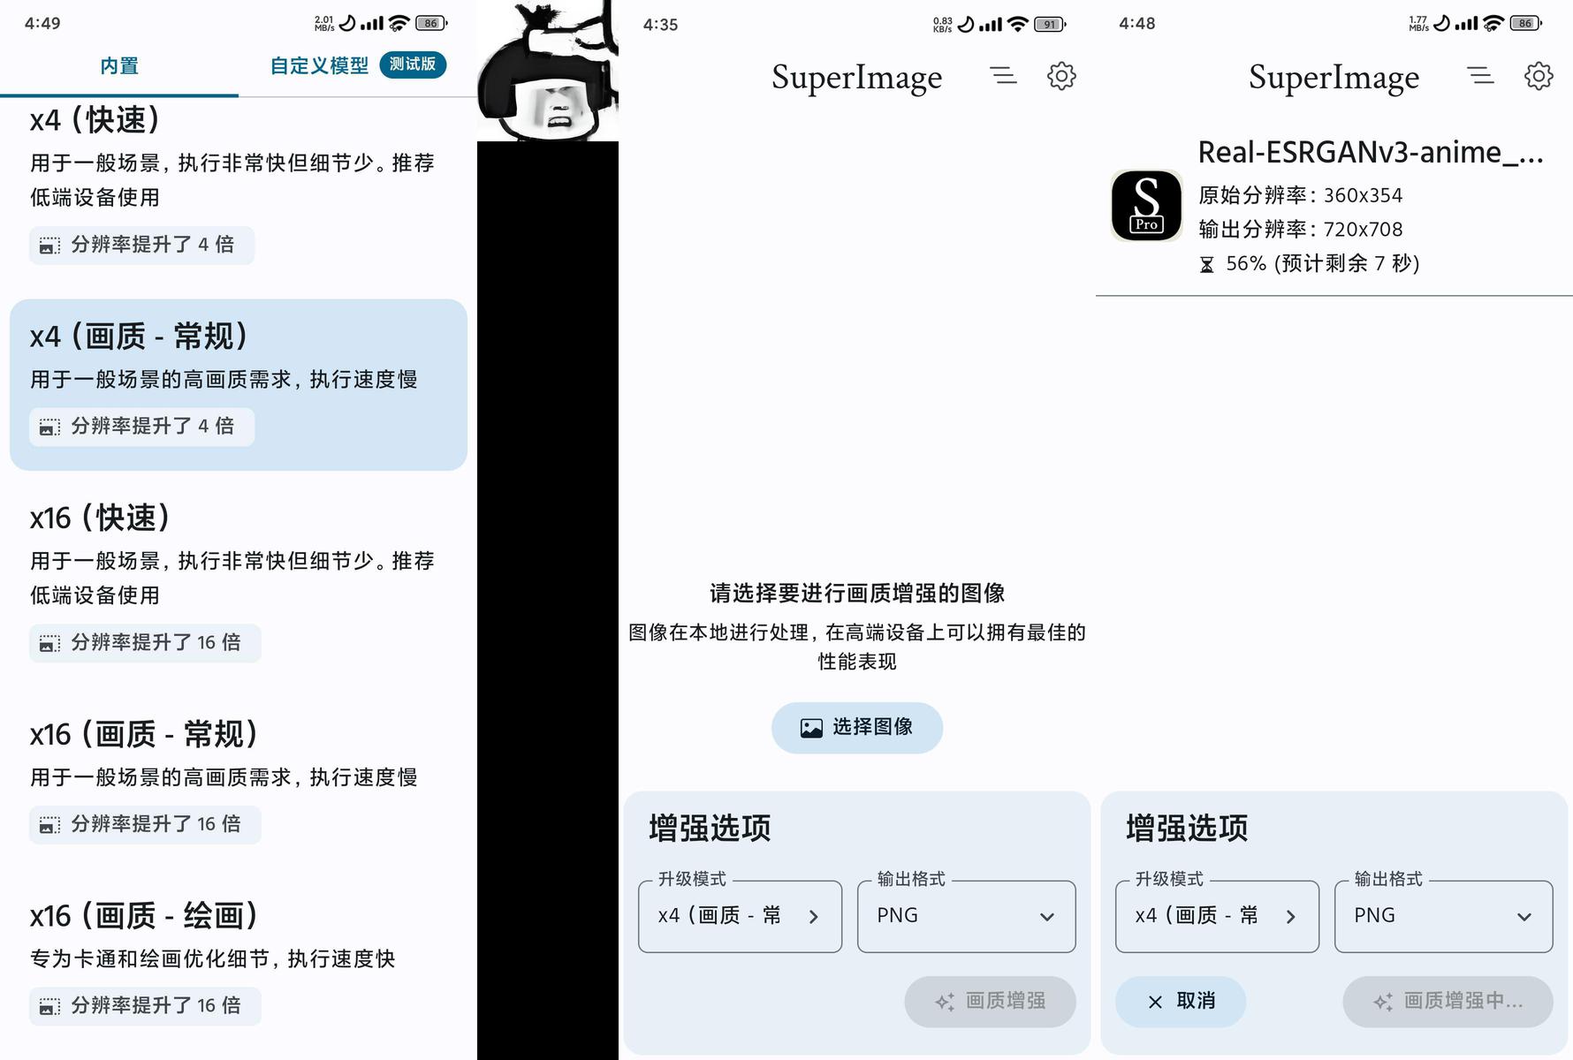
Task: Open PNG 输出格式 dropdown in middle screen
Action: [x=966, y=916]
